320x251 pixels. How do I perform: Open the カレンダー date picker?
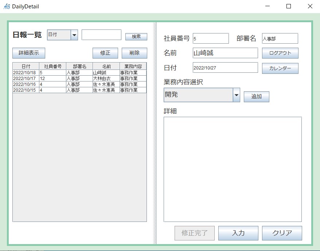click(x=280, y=68)
